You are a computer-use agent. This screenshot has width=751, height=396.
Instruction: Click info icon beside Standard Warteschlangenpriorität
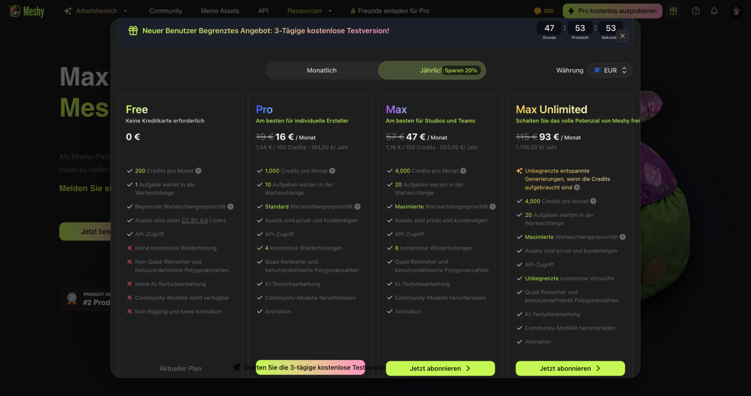coord(357,207)
